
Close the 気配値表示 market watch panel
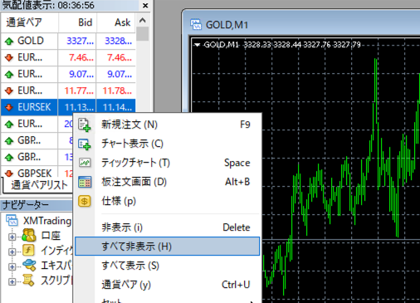(x=145, y=5)
